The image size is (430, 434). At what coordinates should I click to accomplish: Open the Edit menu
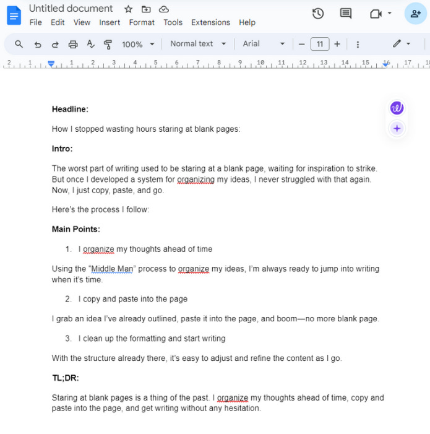(x=58, y=22)
